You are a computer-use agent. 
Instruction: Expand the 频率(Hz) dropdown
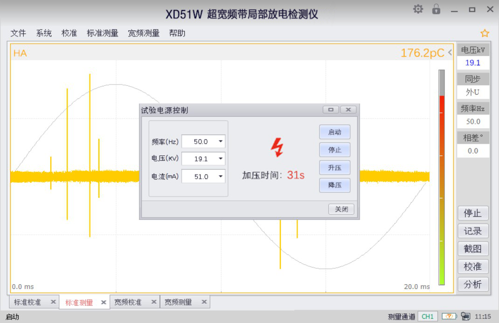click(x=221, y=141)
